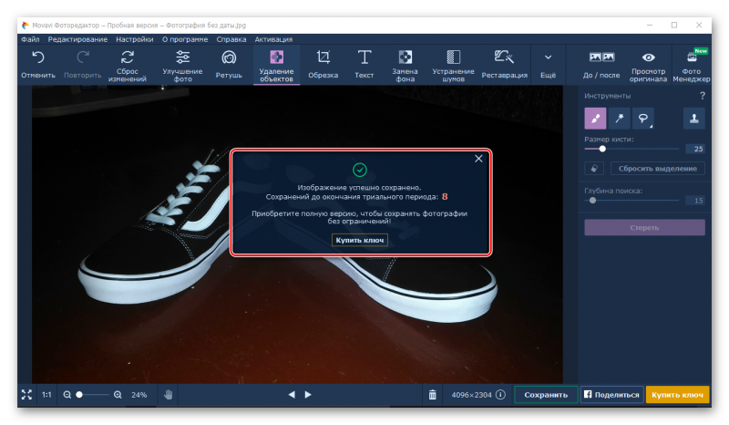Open Background Replacement (Замена фона) tool
The image size is (729, 425).
pyautogui.click(x=406, y=63)
